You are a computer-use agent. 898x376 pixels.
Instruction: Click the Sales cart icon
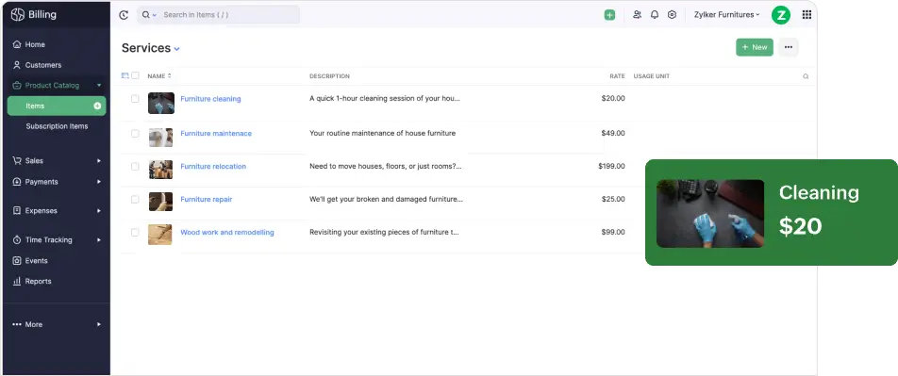click(17, 161)
